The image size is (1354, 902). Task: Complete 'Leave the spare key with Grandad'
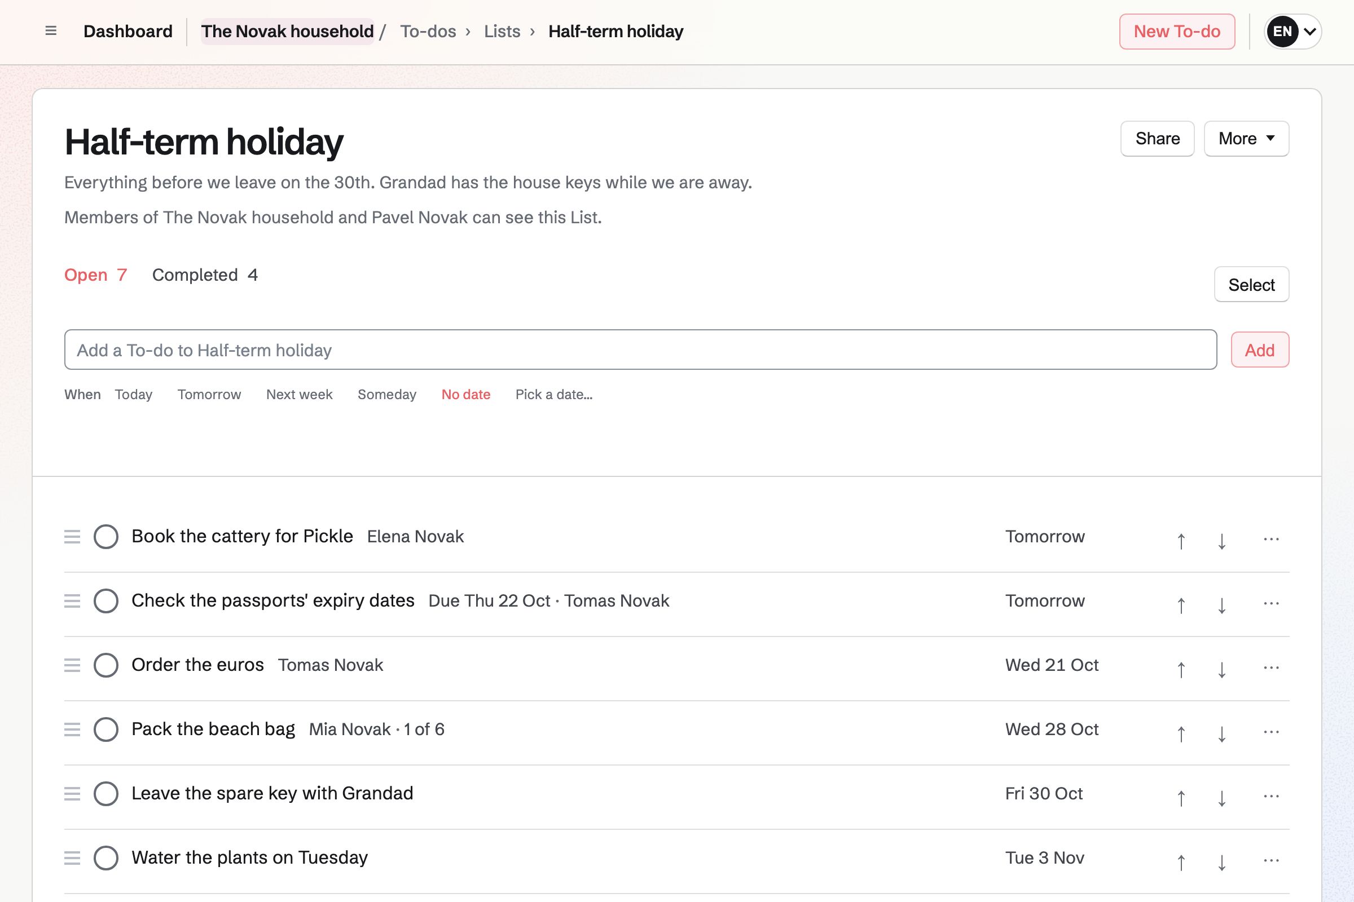pyautogui.click(x=106, y=794)
